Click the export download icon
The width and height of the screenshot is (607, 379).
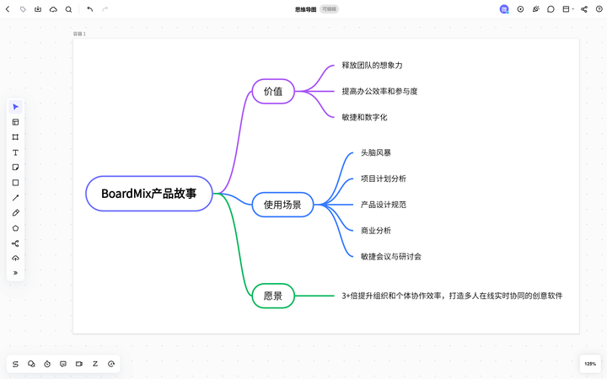(38, 9)
